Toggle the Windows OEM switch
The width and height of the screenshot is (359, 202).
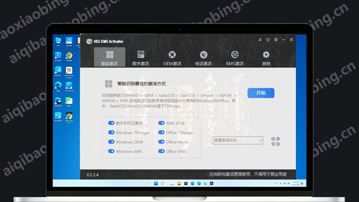(x=111, y=142)
